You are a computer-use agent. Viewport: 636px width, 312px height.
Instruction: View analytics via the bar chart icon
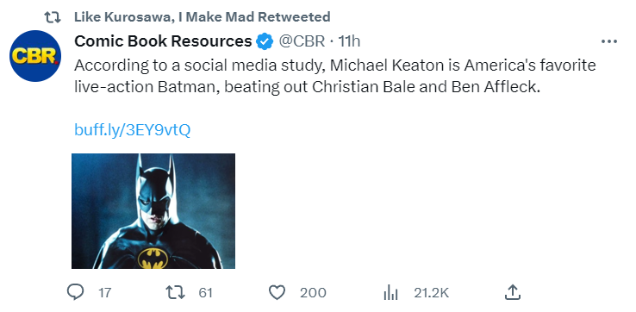click(x=391, y=292)
